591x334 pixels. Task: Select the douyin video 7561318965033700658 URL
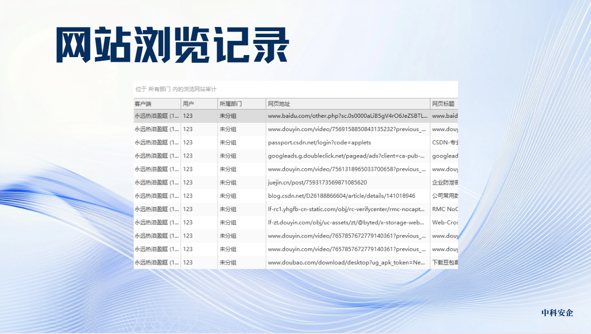pos(348,169)
